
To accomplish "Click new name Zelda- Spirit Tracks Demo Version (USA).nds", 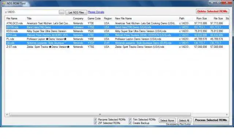I will coord(140,47).
